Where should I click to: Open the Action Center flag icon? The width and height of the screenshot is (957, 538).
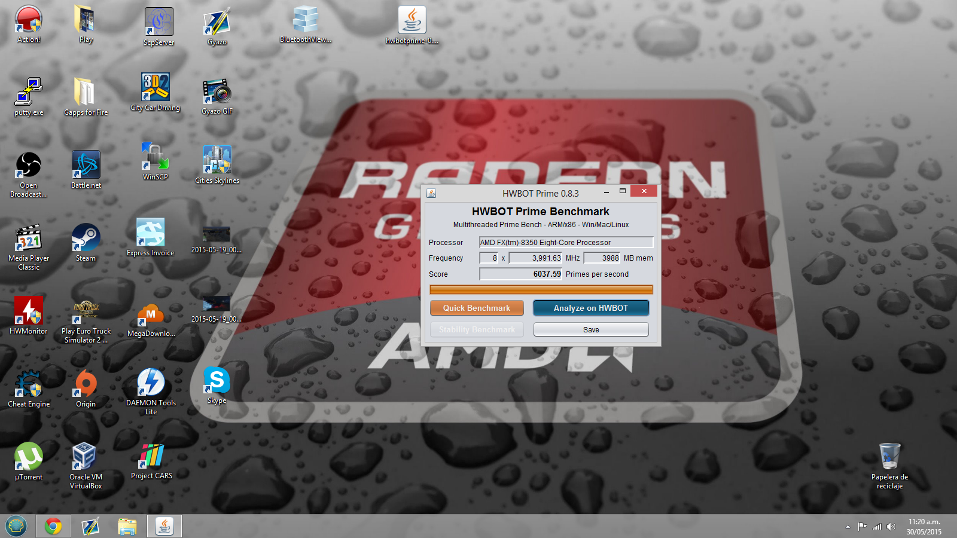(862, 527)
